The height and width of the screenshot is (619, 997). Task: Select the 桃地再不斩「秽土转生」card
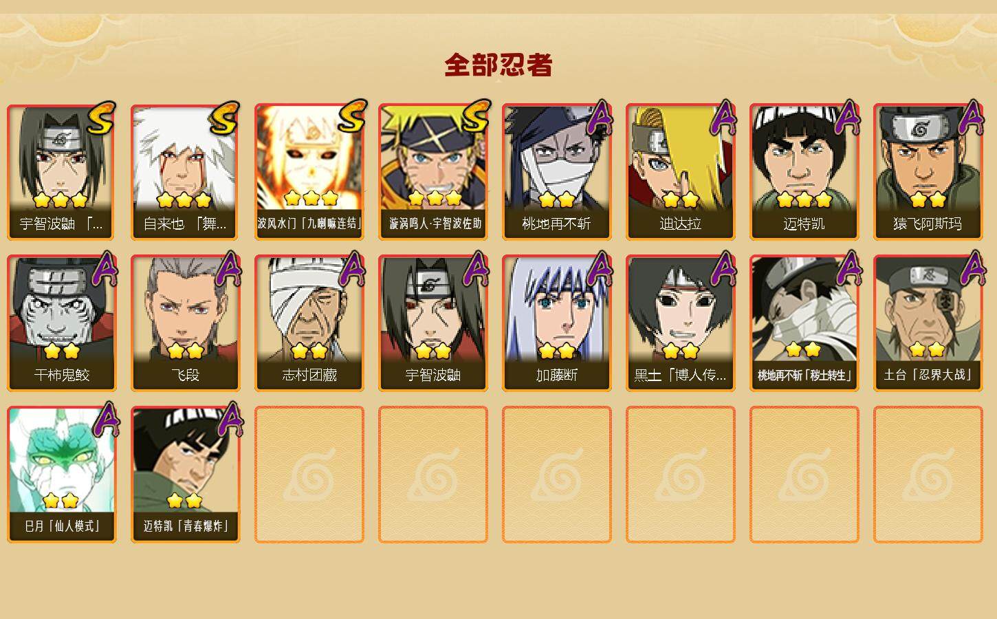[x=804, y=323]
